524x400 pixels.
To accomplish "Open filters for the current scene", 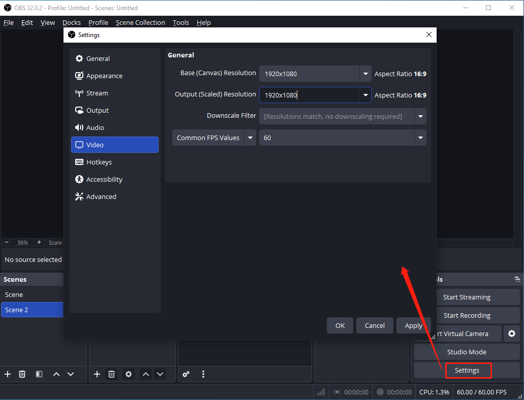I will [39, 374].
